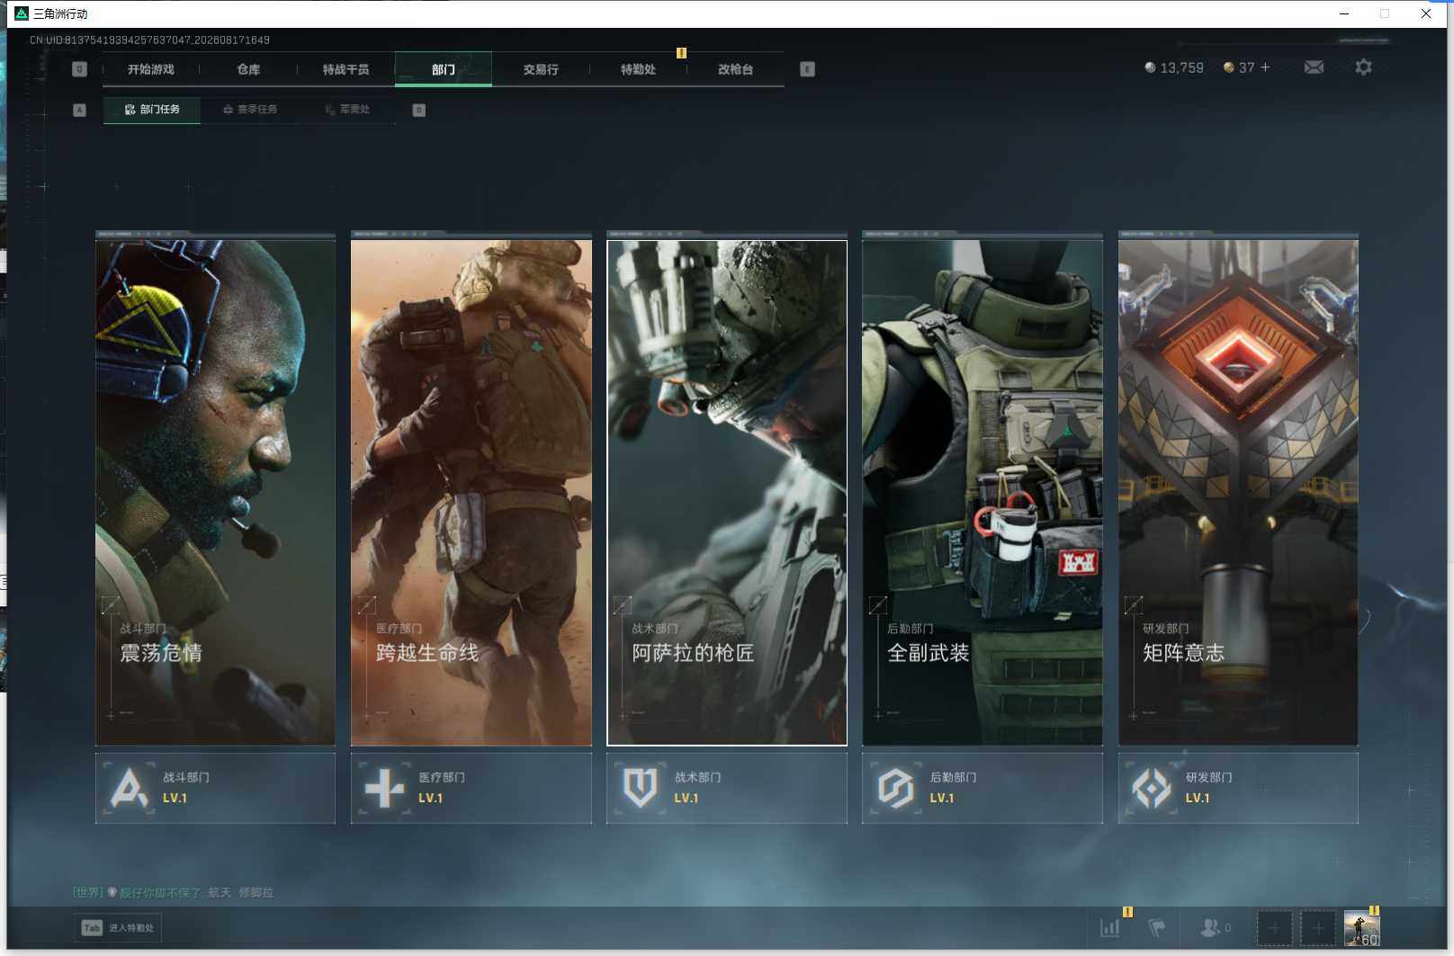
Task: Click the CN UID text at top left
Action: pos(149,40)
